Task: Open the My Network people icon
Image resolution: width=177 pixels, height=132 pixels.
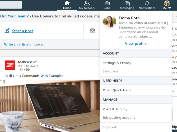Action: click(87, 3)
